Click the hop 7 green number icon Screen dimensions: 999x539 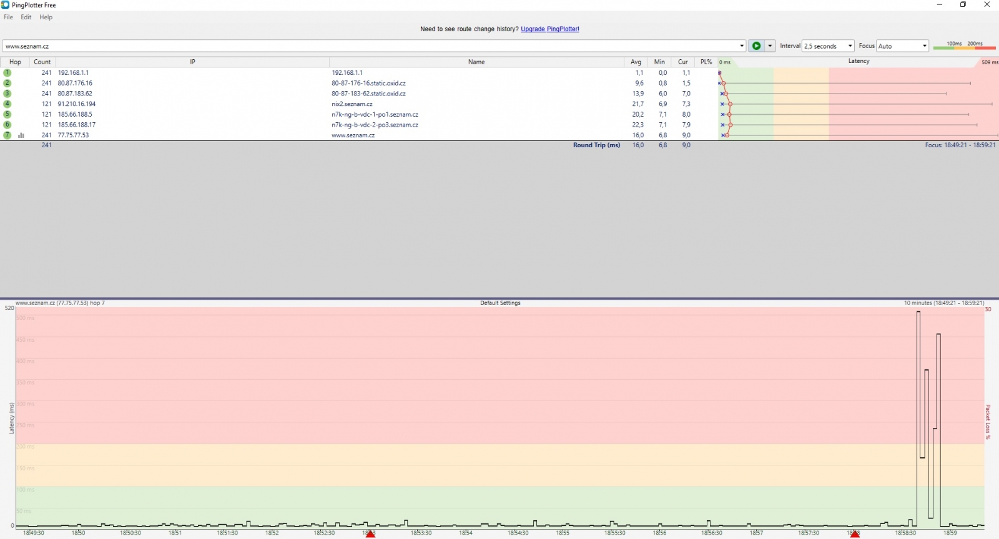click(7, 135)
